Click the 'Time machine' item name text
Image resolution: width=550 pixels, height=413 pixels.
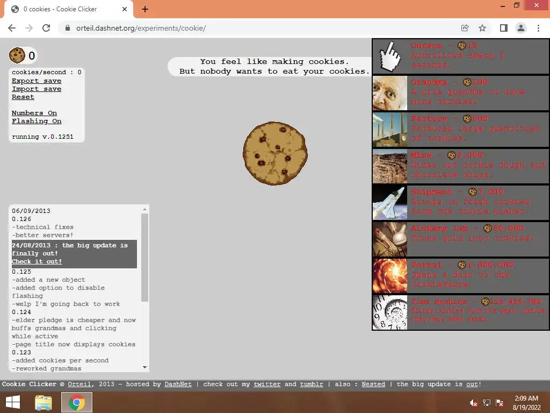439,301
